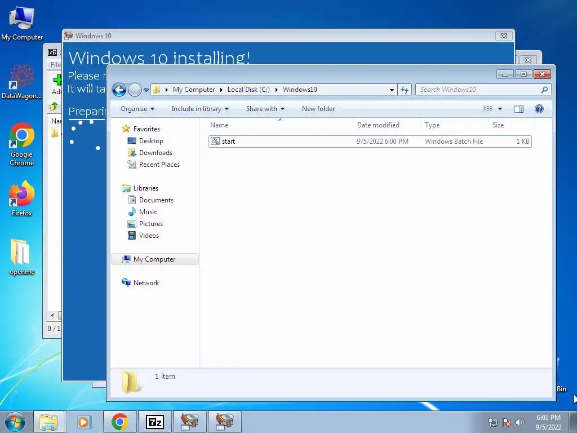Click the search magnifier icon
Image resolution: width=577 pixels, height=433 pixels.
[x=545, y=90]
